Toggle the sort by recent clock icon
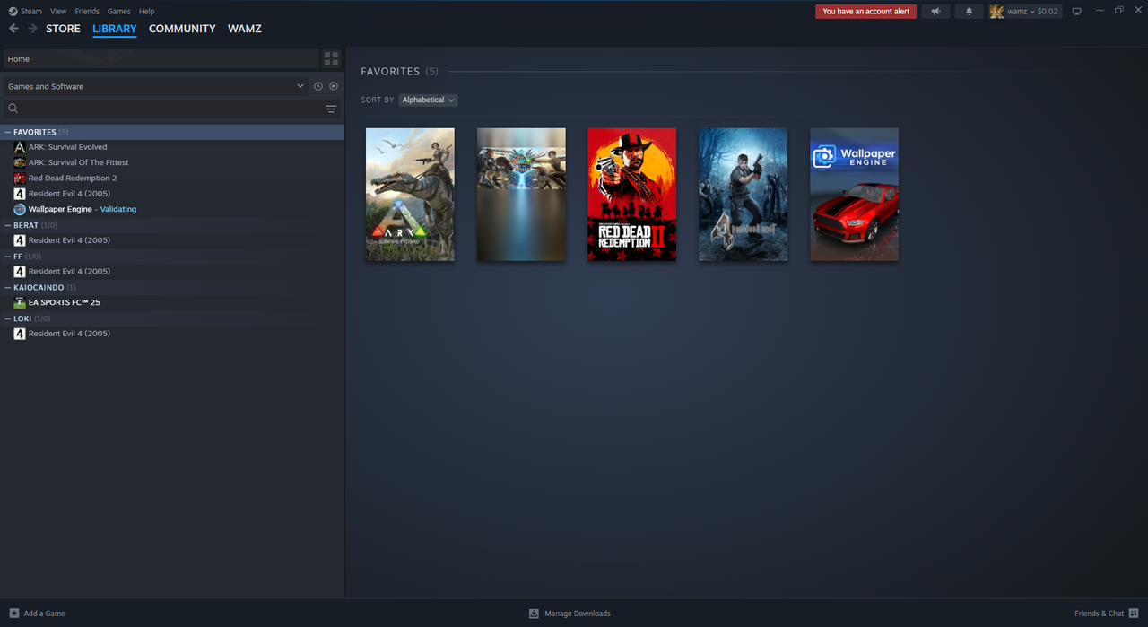 [x=317, y=86]
